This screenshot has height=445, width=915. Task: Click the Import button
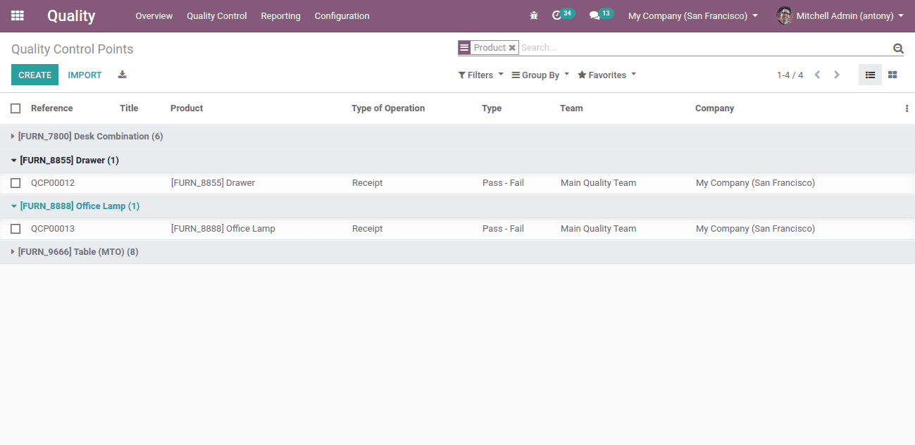(85, 75)
